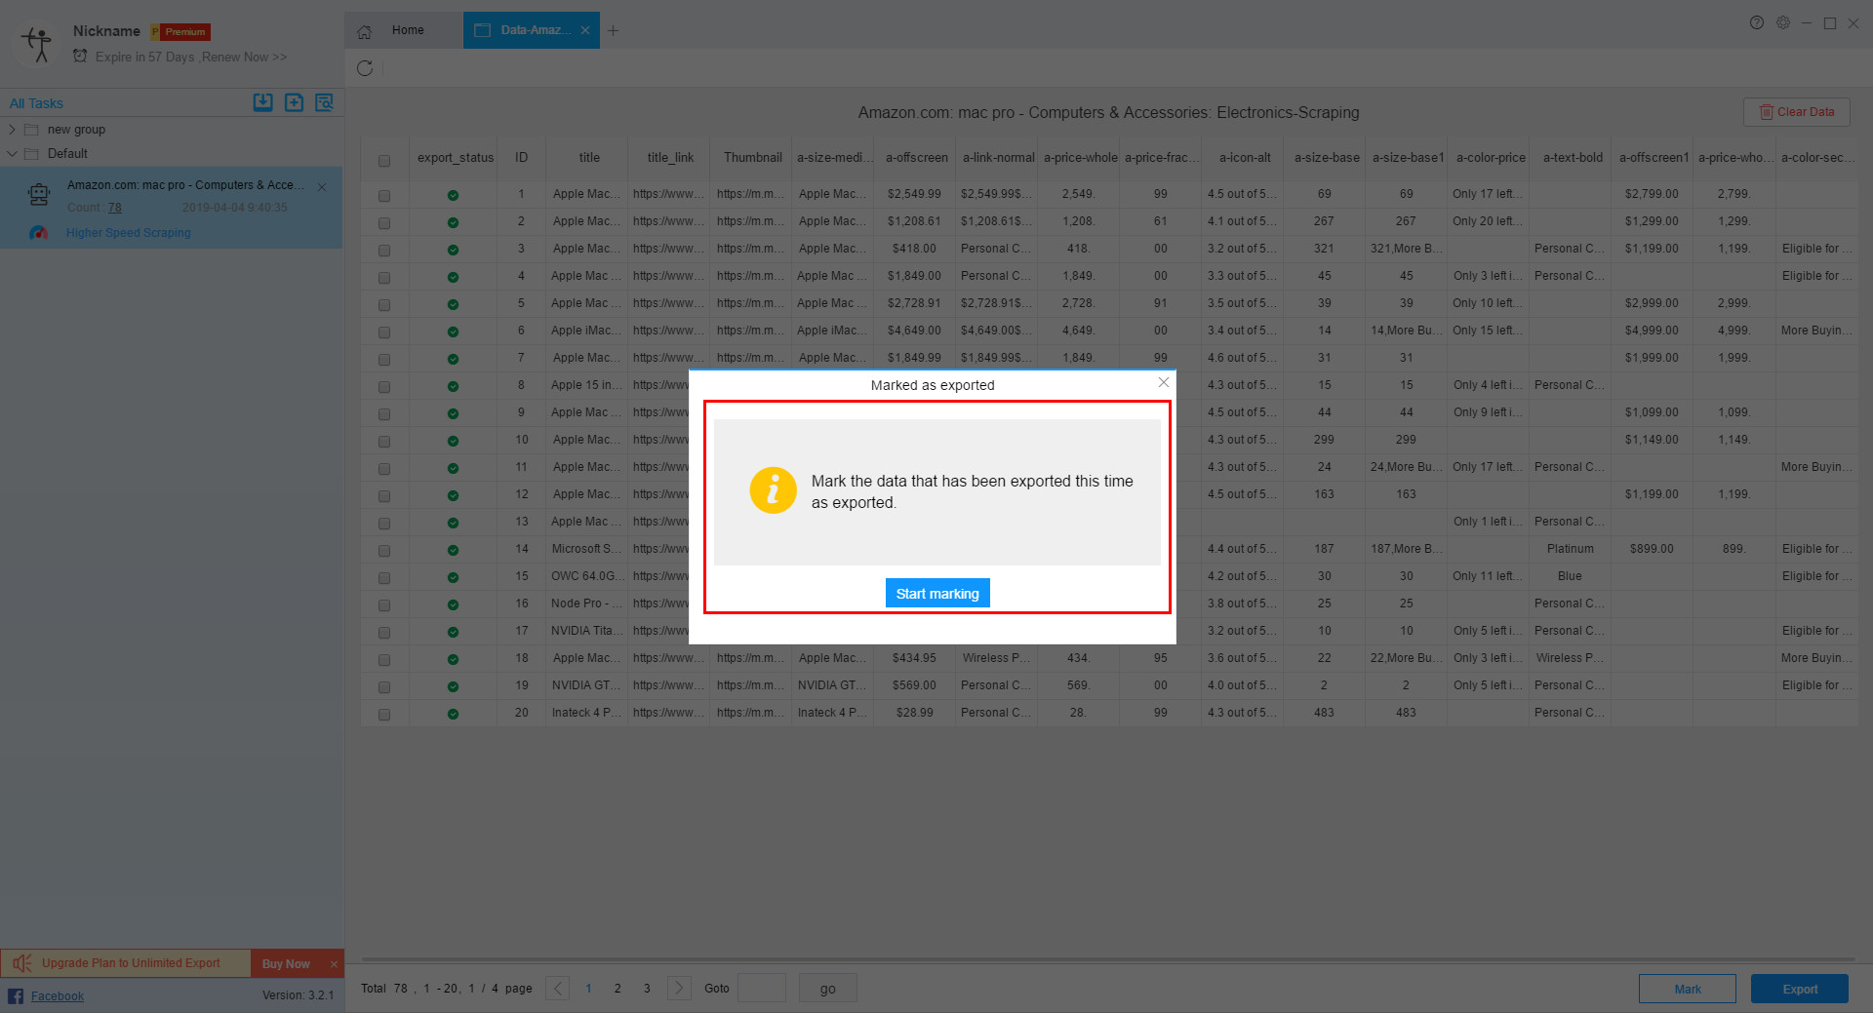Open the settings gear icon

pos(1783,22)
